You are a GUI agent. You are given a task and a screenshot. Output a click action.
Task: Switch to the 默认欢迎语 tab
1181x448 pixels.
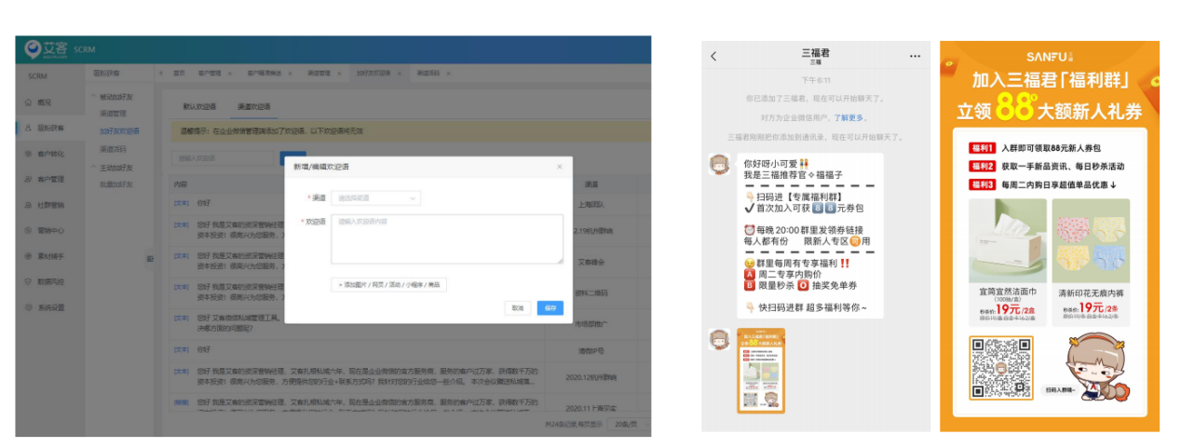click(x=199, y=107)
